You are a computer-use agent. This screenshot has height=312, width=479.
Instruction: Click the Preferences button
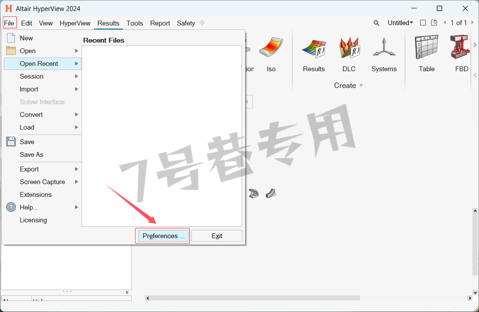[x=163, y=236]
